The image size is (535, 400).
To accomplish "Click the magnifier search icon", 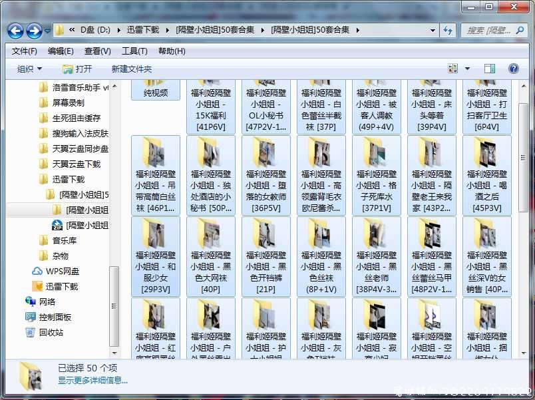I will (x=520, y=31).
